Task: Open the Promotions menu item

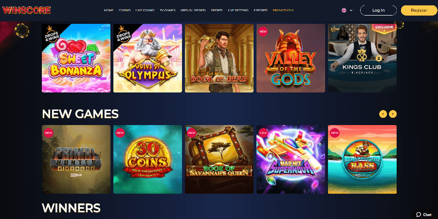Action: coord(283,10)
